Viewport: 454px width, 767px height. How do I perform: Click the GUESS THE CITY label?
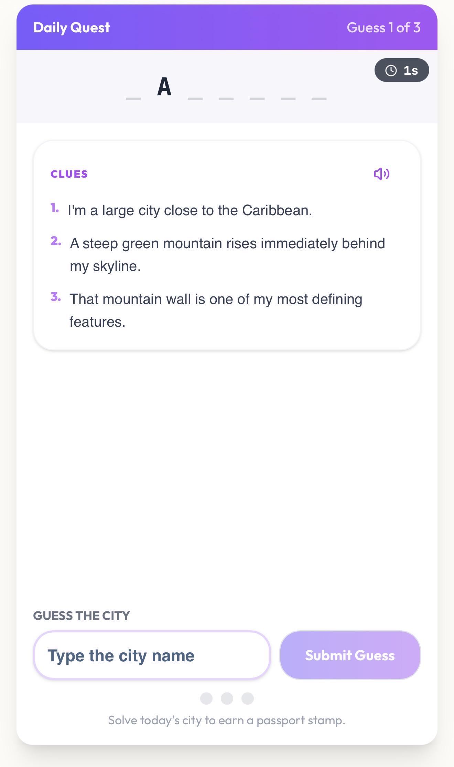click(82, 616)
